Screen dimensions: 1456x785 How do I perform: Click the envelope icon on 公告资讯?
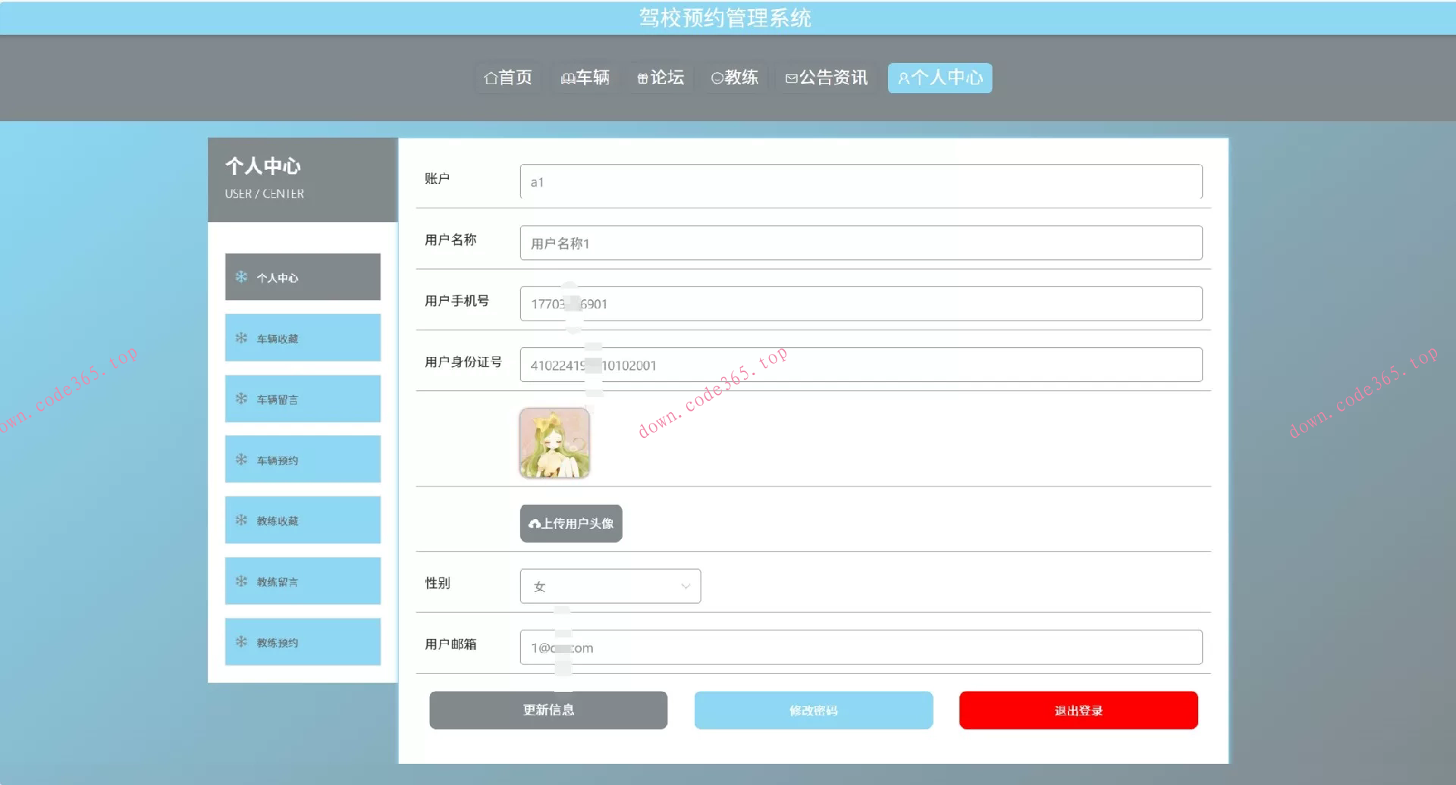click(791, 78)
